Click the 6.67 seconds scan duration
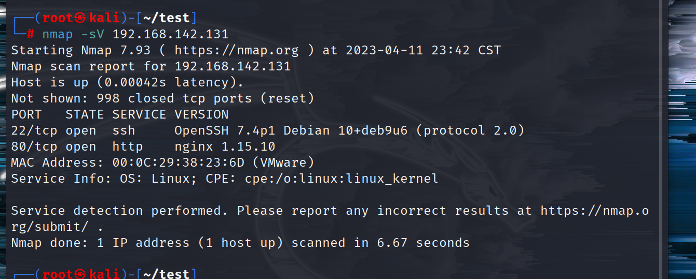 (x=425, y=243)
